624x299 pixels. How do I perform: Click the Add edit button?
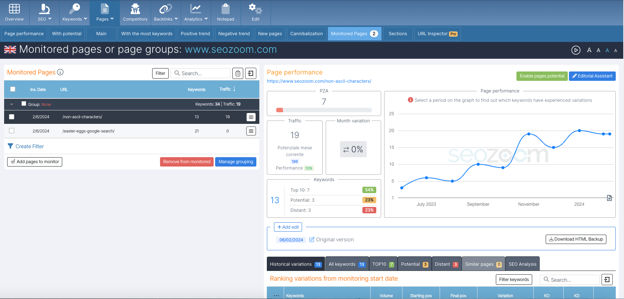[x=288, y=227]
